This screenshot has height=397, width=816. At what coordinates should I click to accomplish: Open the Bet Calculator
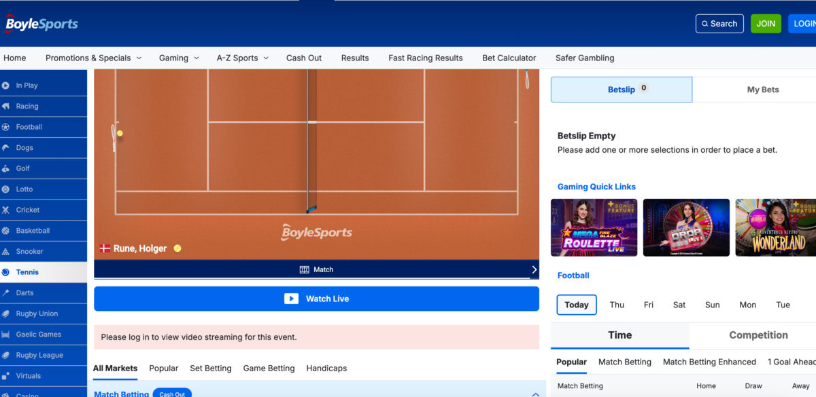(x=509, y=58)
